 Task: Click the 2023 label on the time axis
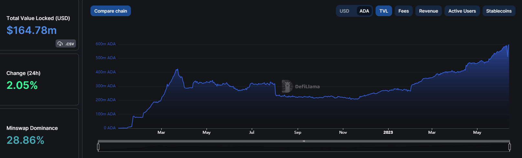coord(388,132)
